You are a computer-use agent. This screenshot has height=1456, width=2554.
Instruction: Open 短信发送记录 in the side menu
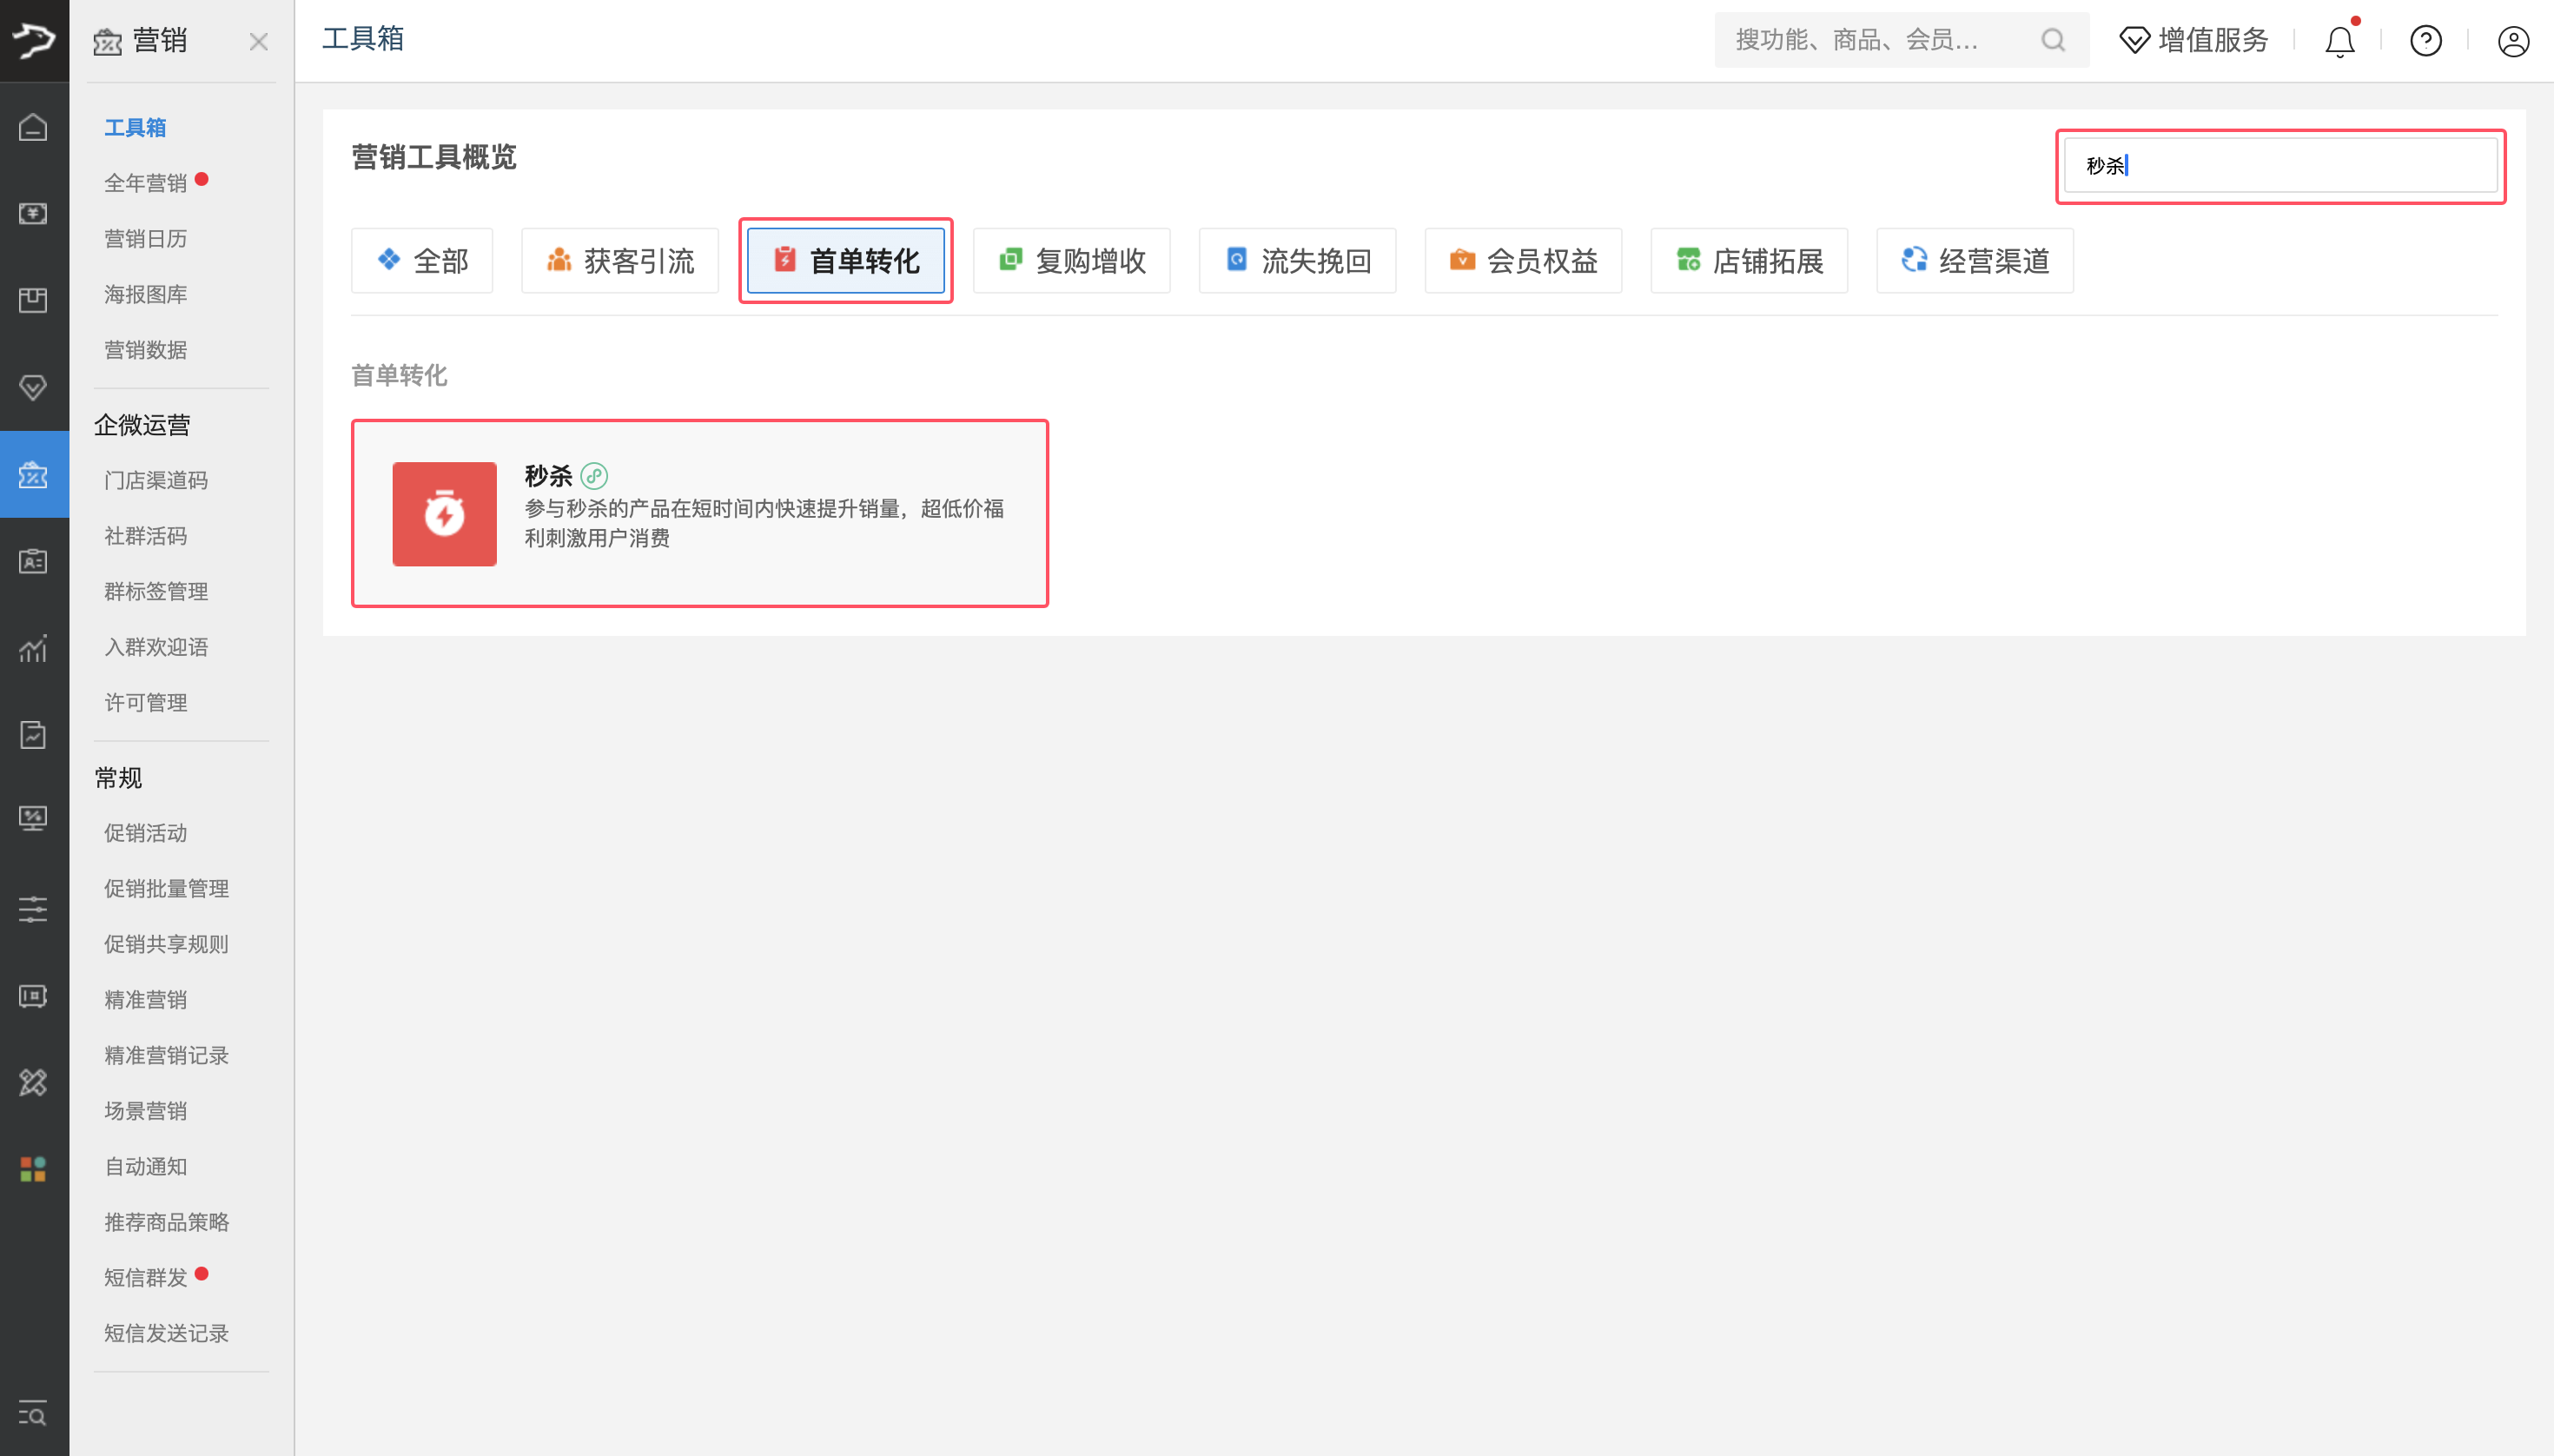point(167,1334)
